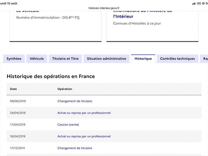Viewport: 208px width, 156px height.
Task: Open the Titulaire et Titre tab
Action: (66, 59)
